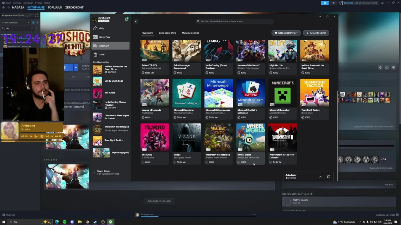Screen dimensions: 401x225
Task: Switch to the Daha Sonra Oyna tab
Action: (167, 33)
